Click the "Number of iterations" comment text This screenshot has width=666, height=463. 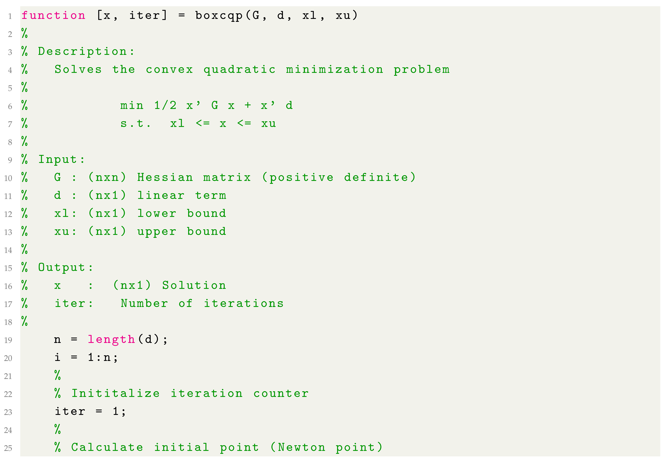click(202, 304)
